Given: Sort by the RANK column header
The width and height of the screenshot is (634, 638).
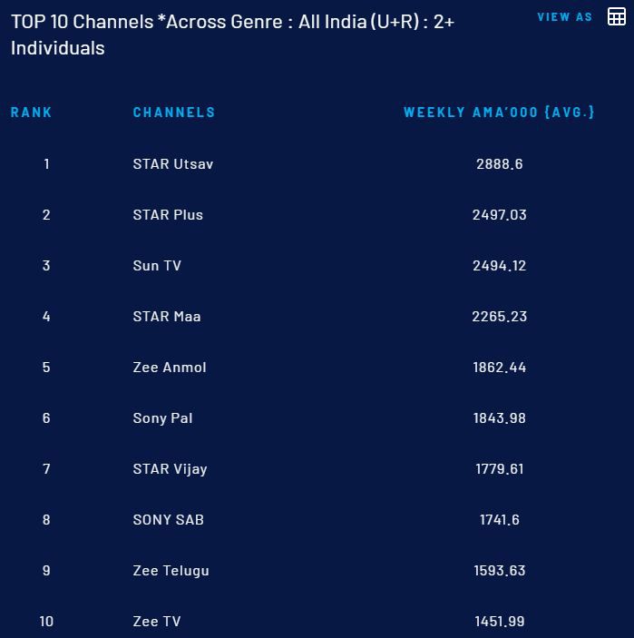Looking at the screenshot, I should click(32, 113).
